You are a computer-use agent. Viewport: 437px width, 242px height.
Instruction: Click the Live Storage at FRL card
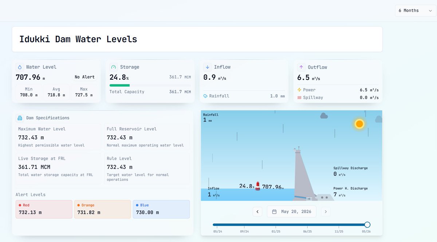click(58, 169)
